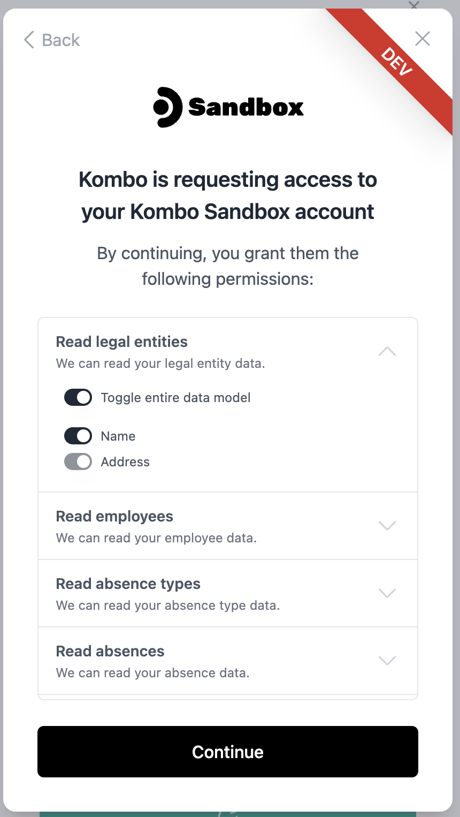Click the Continue button

(228, 752)
